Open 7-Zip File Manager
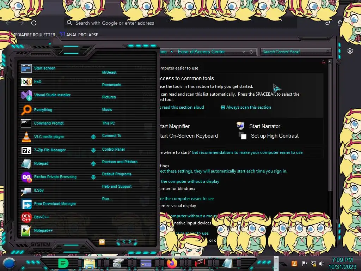 point(43,150)
